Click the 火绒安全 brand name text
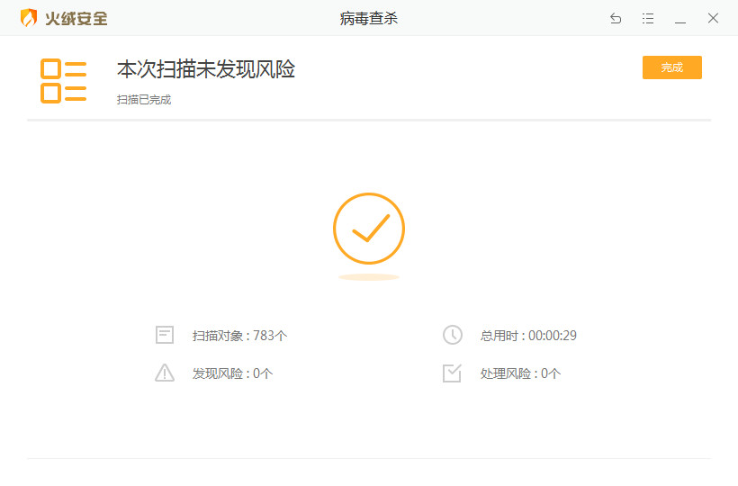The image size is (738, 486). [x=76, y=18]
